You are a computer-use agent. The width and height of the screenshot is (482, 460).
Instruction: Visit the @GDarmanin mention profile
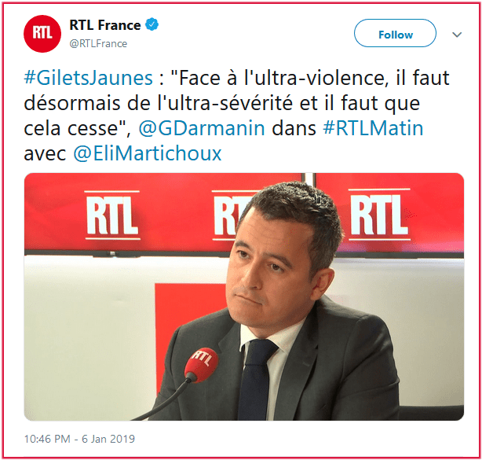202,128
